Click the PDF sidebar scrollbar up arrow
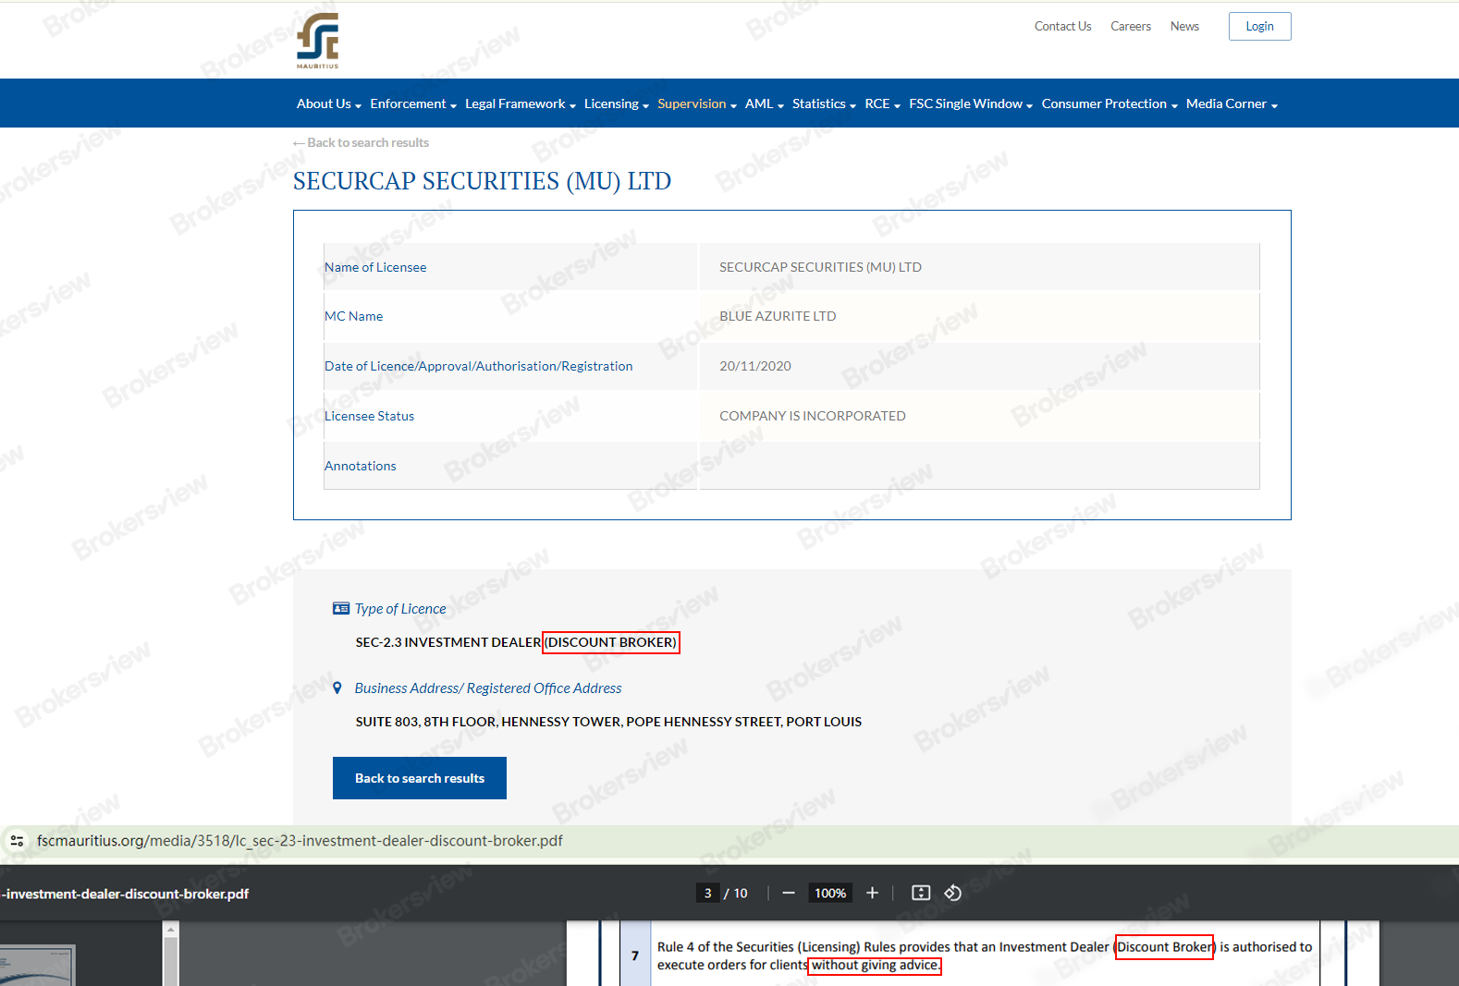Screen dimensions: 1459x986 point(170,931)
